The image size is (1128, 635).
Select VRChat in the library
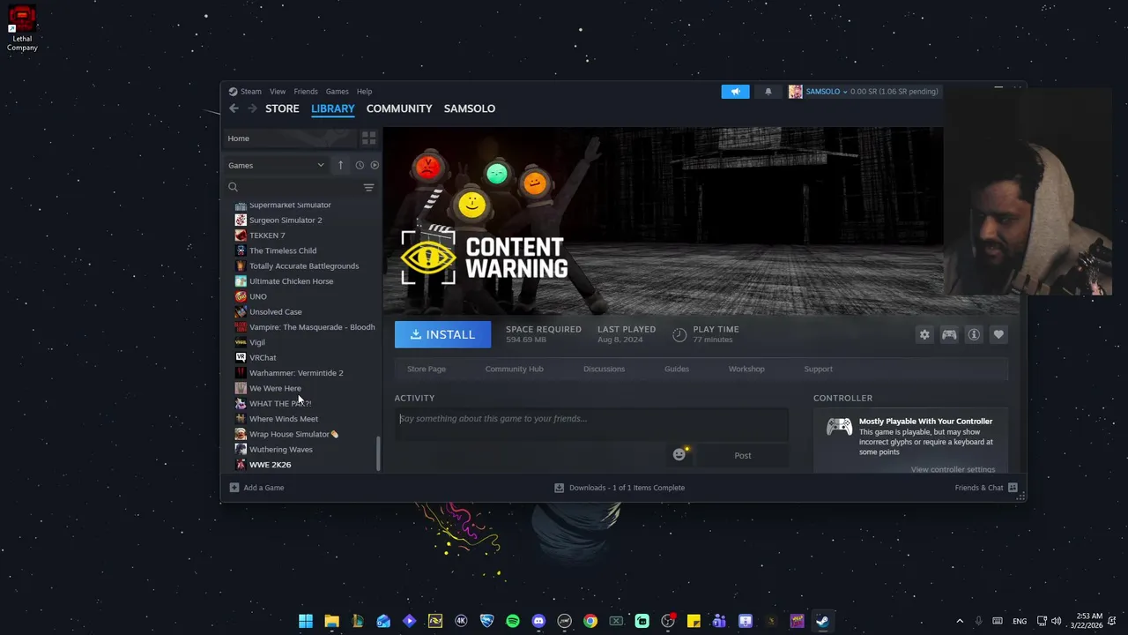pos(263,358)
